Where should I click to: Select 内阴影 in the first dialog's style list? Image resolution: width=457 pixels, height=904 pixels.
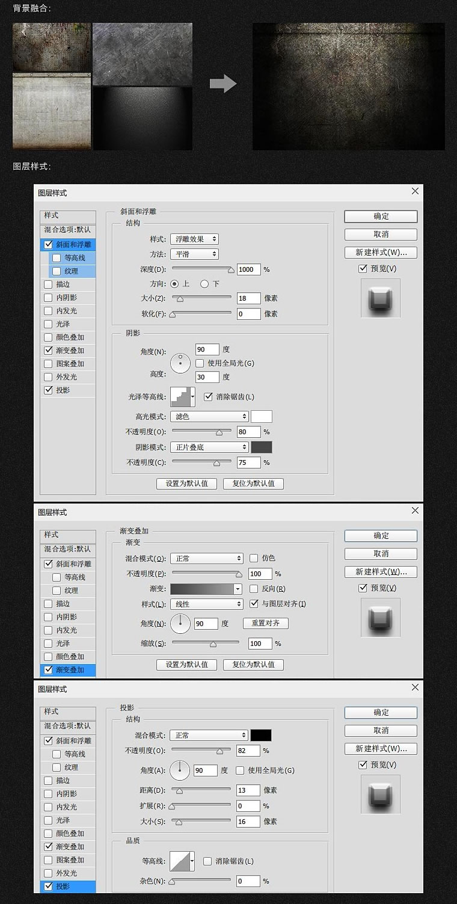point(68,298)
